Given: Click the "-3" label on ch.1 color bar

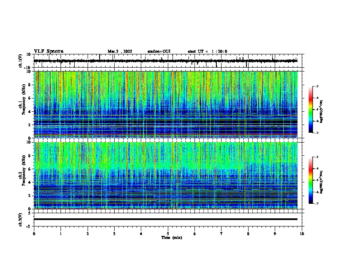Looking at the screenshot, I should (316, 86).
